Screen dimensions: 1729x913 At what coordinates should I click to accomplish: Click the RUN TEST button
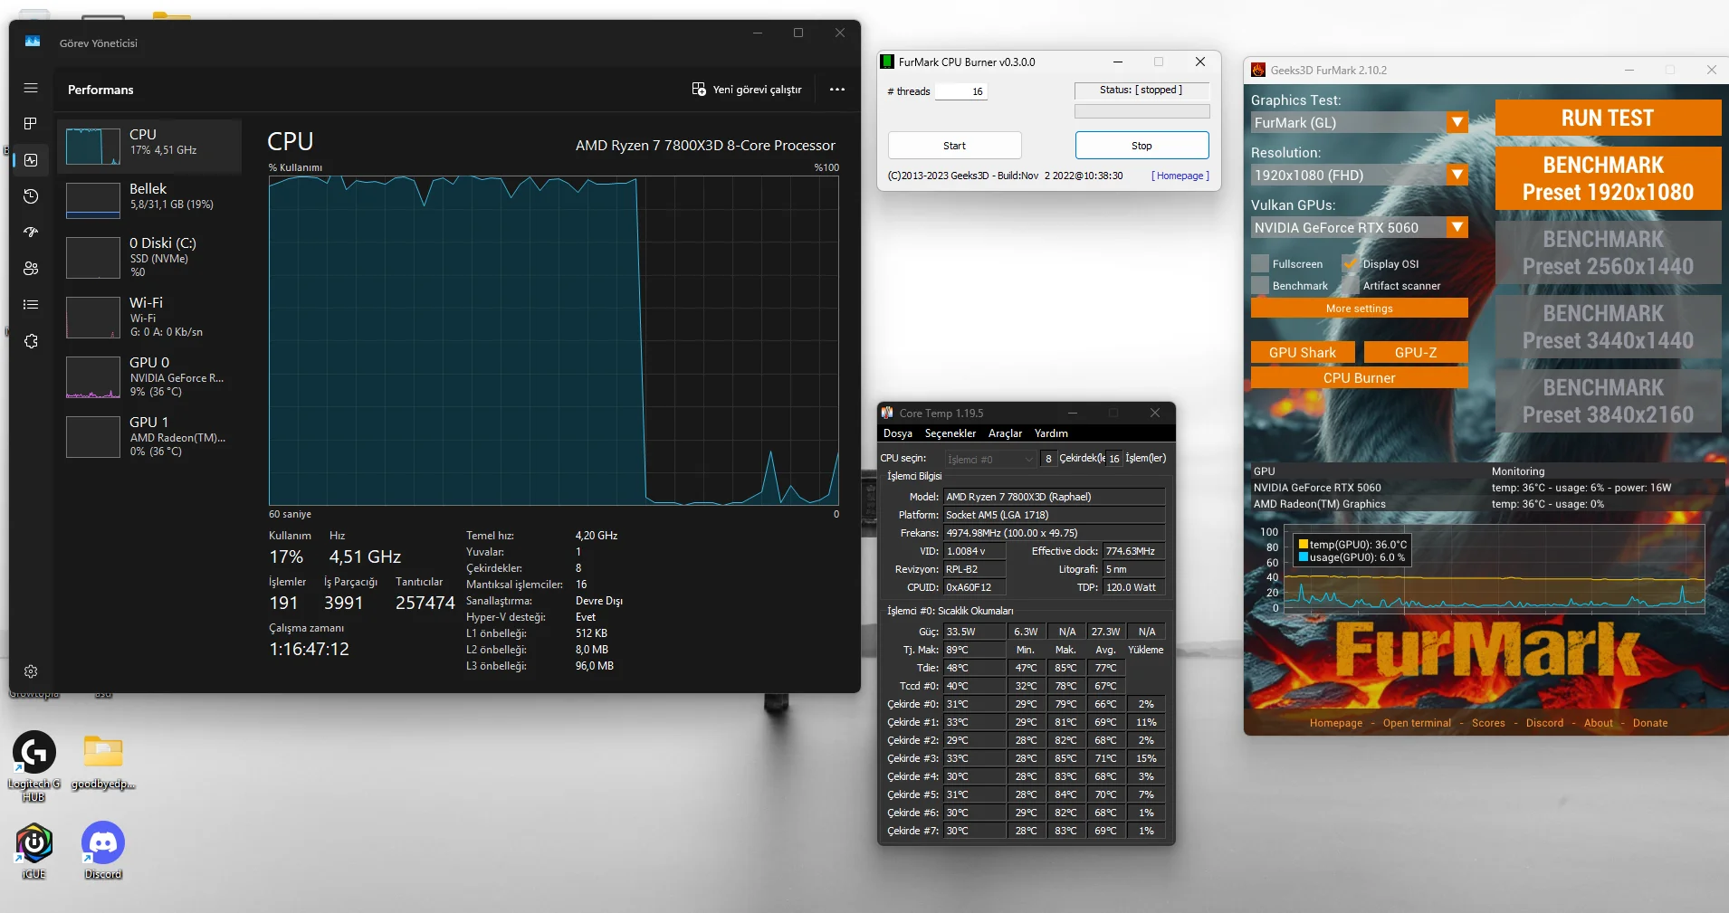[x=1608, y=119]
